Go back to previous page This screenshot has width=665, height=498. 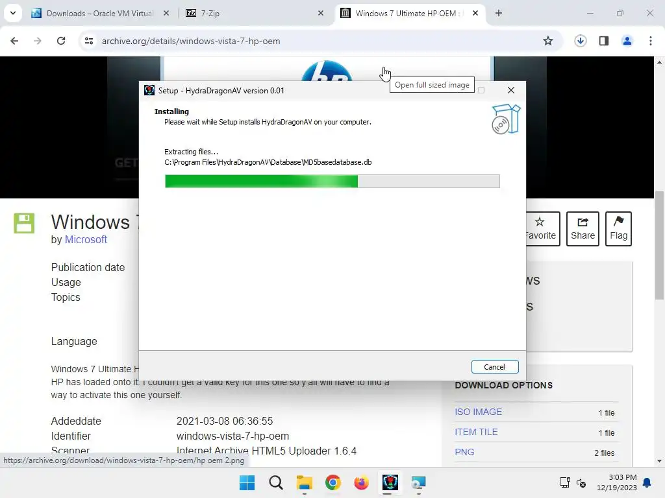tap(14, 41)
